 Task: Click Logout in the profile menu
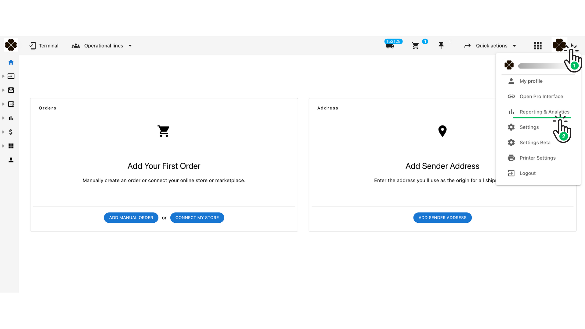tap(527, 173)
